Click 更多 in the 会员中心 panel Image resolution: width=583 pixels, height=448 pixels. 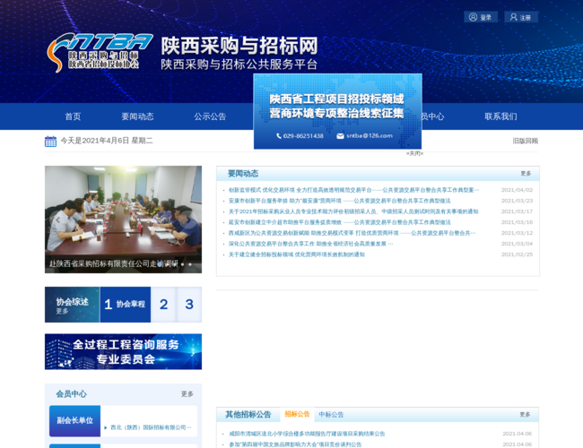(x=187, y=393)
